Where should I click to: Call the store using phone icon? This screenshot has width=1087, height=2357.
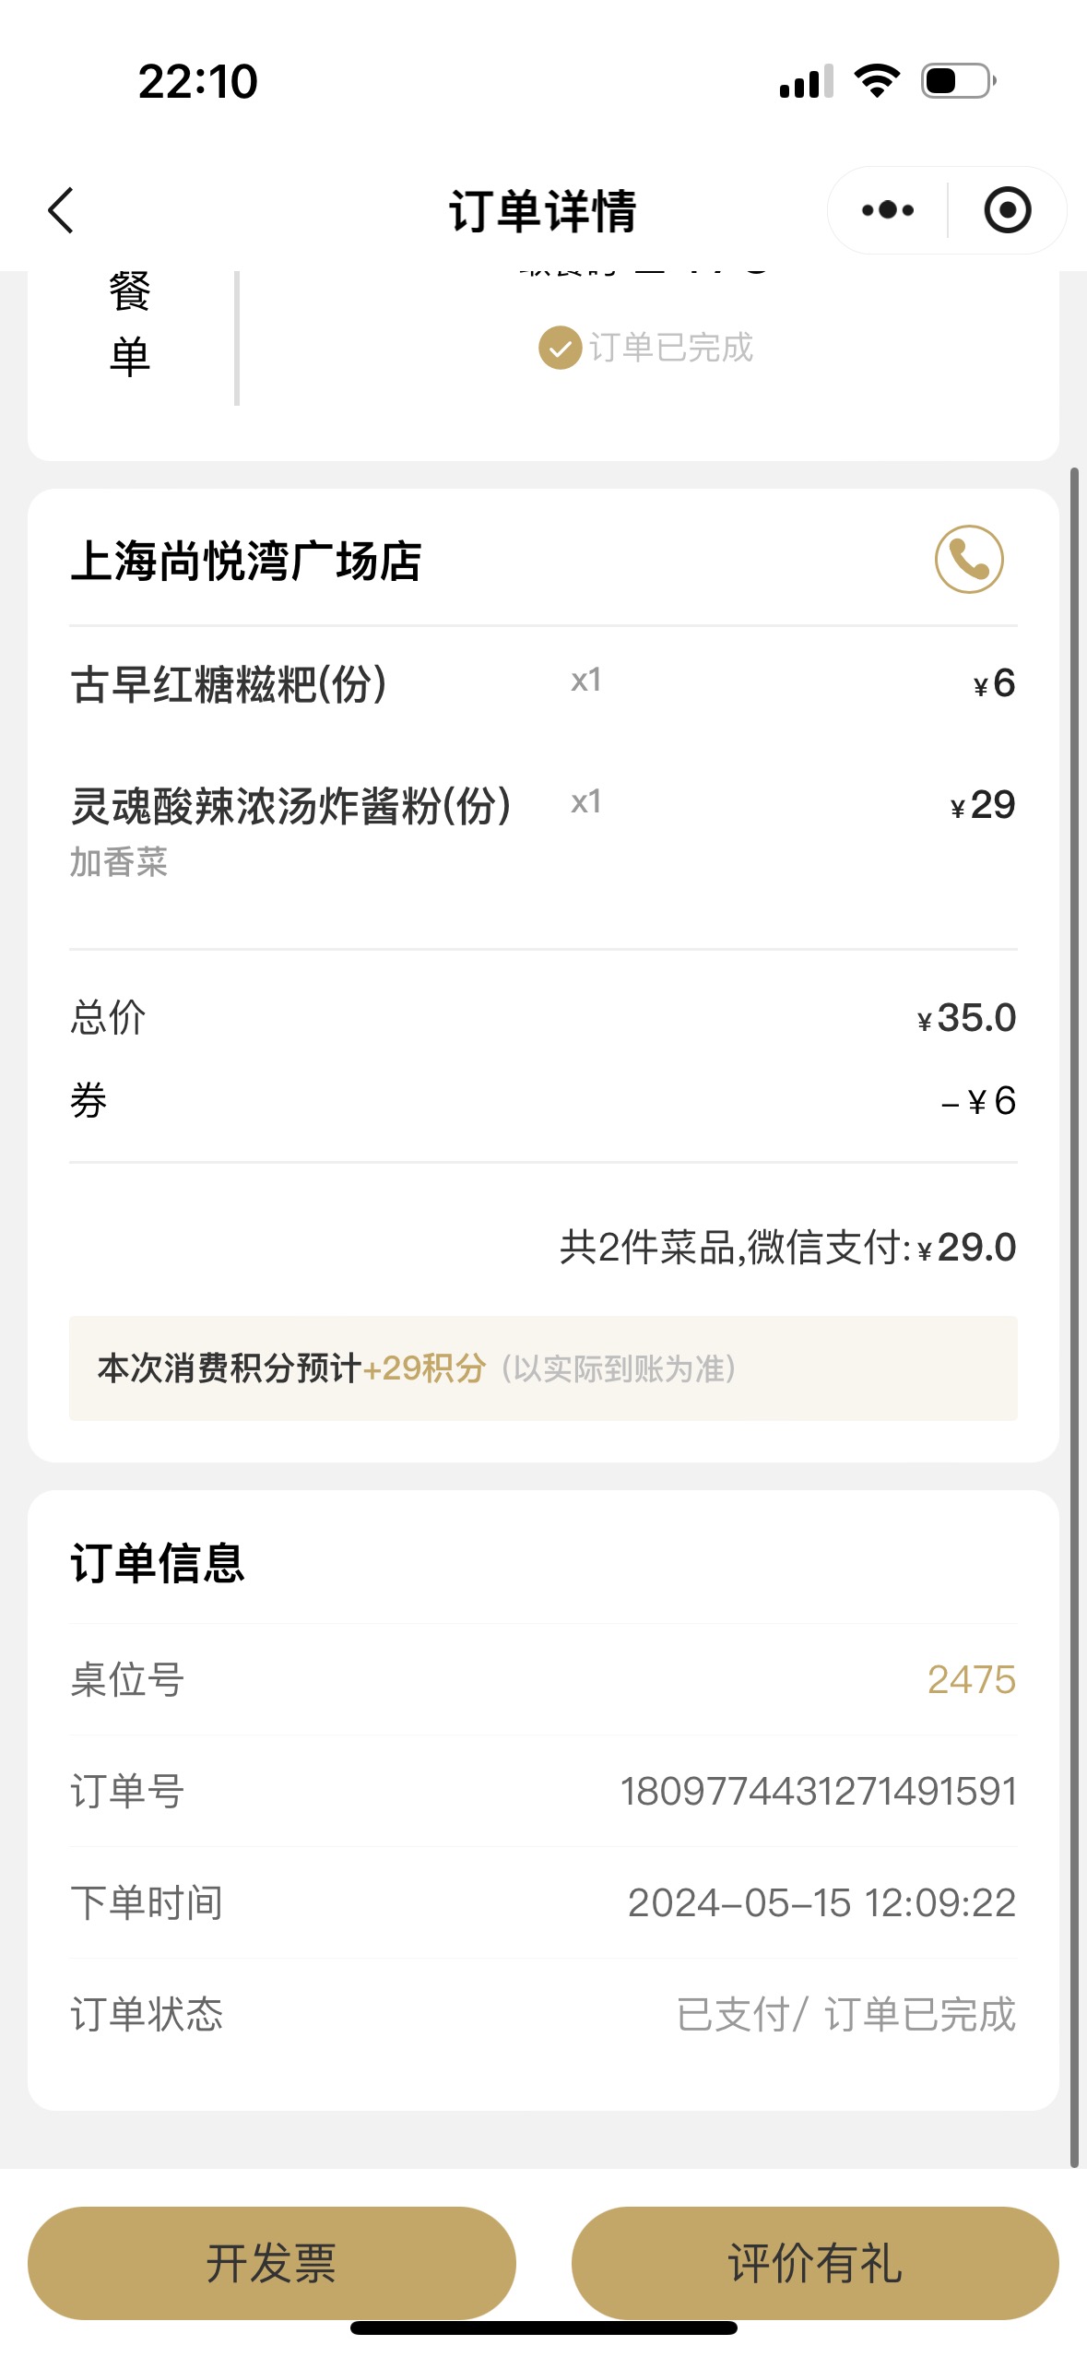(x=969, y=560)
